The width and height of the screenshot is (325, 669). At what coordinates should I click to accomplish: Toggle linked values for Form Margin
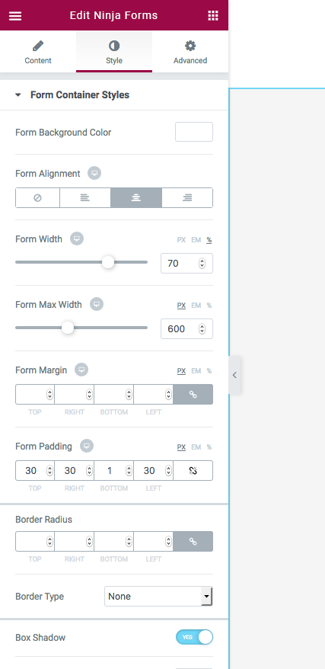click(193, 394)
